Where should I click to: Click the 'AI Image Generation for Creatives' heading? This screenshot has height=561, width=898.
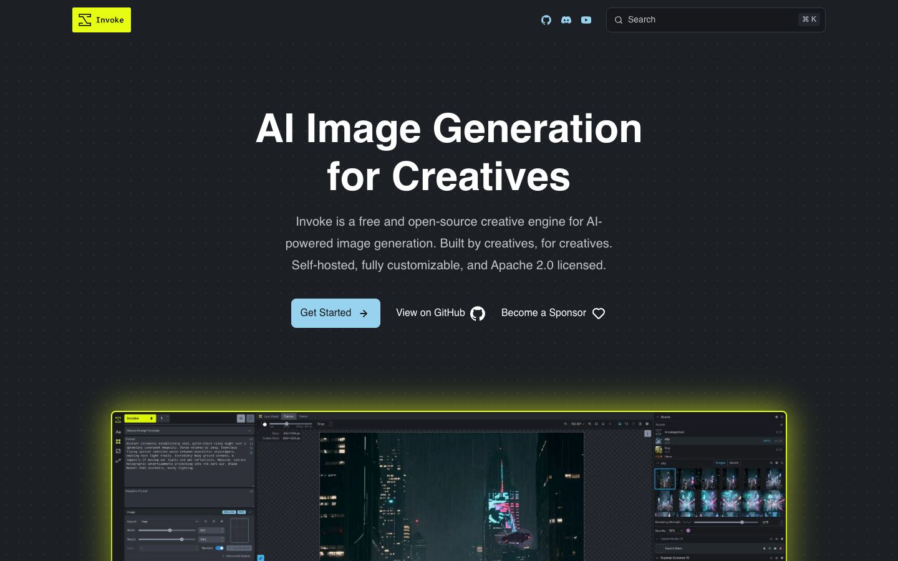tap(449, 152)
